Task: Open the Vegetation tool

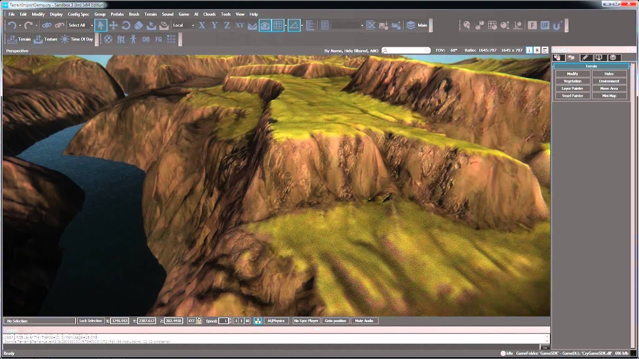Action: 573,81
